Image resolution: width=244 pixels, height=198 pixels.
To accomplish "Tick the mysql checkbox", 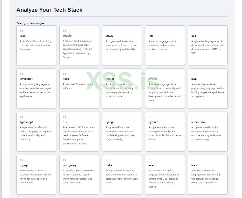I will [22, 160].
